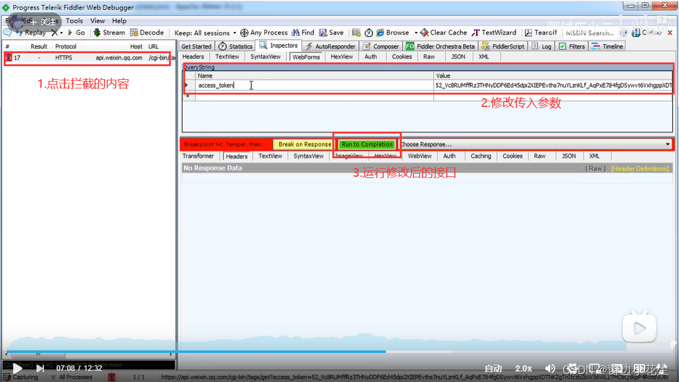Change 2.0x playback speed
The width and height of the screenshot is (679, 382).
523,368
